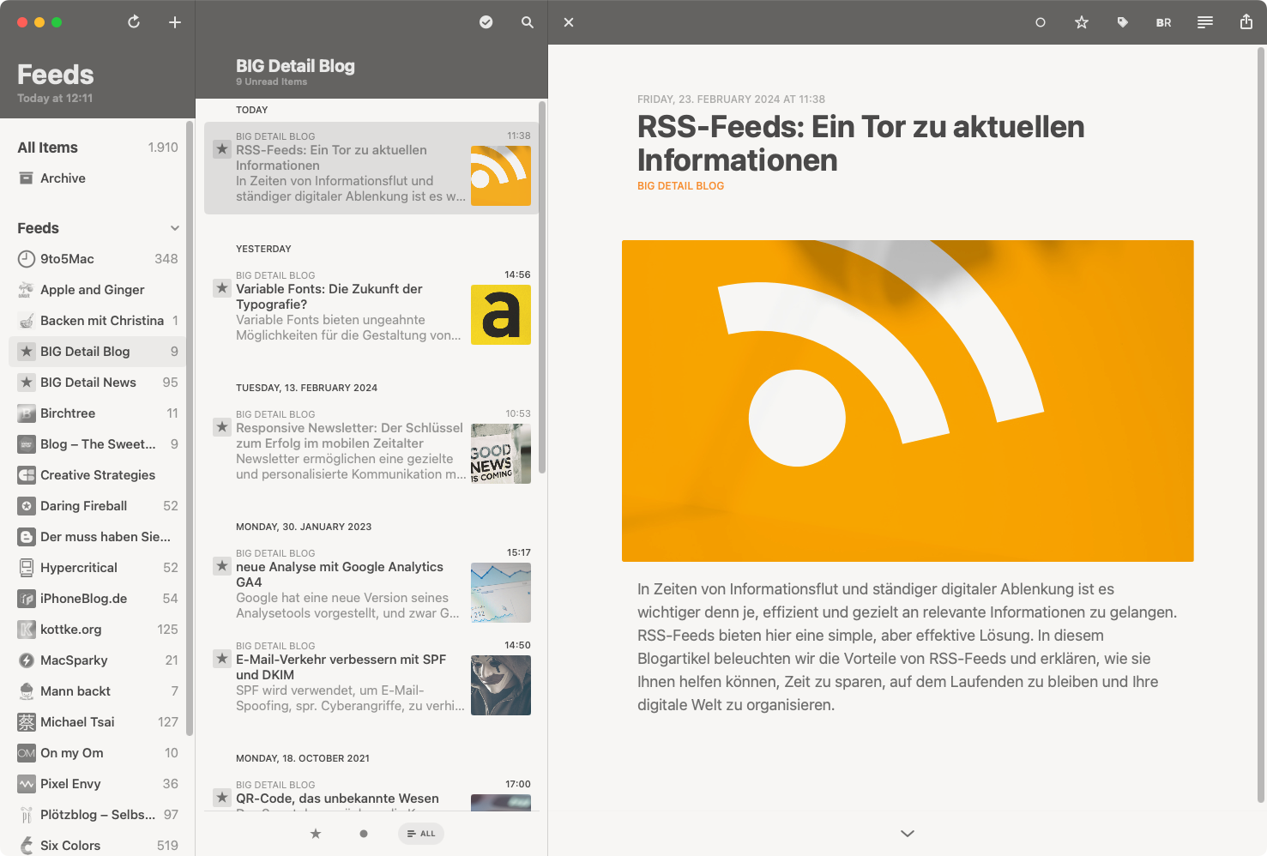This screenshot has height=856, width=1267.
Task: Select the Daring Fireball feed
Action: click(84, 506)
